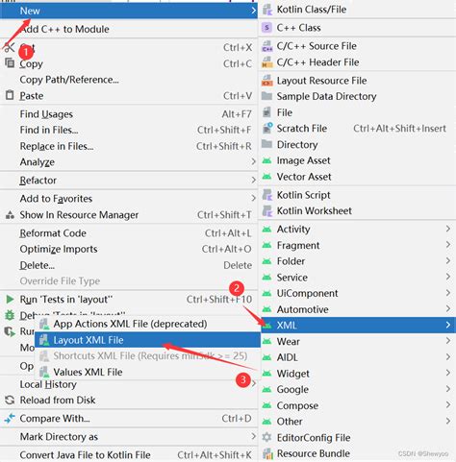Click the Paste clipboard icon
Image resolution: width=456 pixels, height=462 pixels.
point(10,95)
